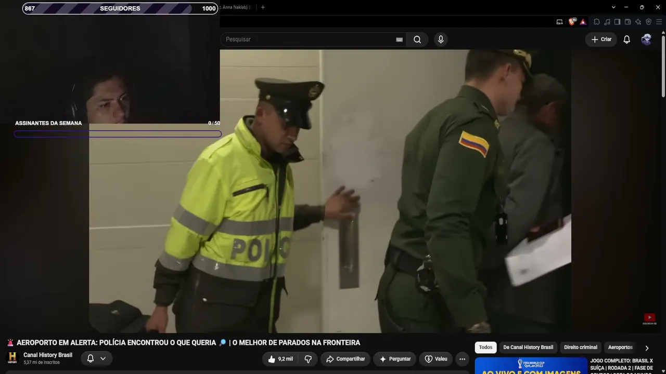Toggle channel notification bell setting
Screen dimensions: 666x374
pyautogui.click(x=96, y=358)
